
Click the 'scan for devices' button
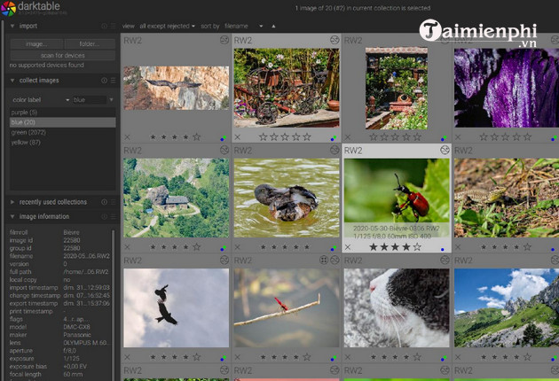[62, 55]
